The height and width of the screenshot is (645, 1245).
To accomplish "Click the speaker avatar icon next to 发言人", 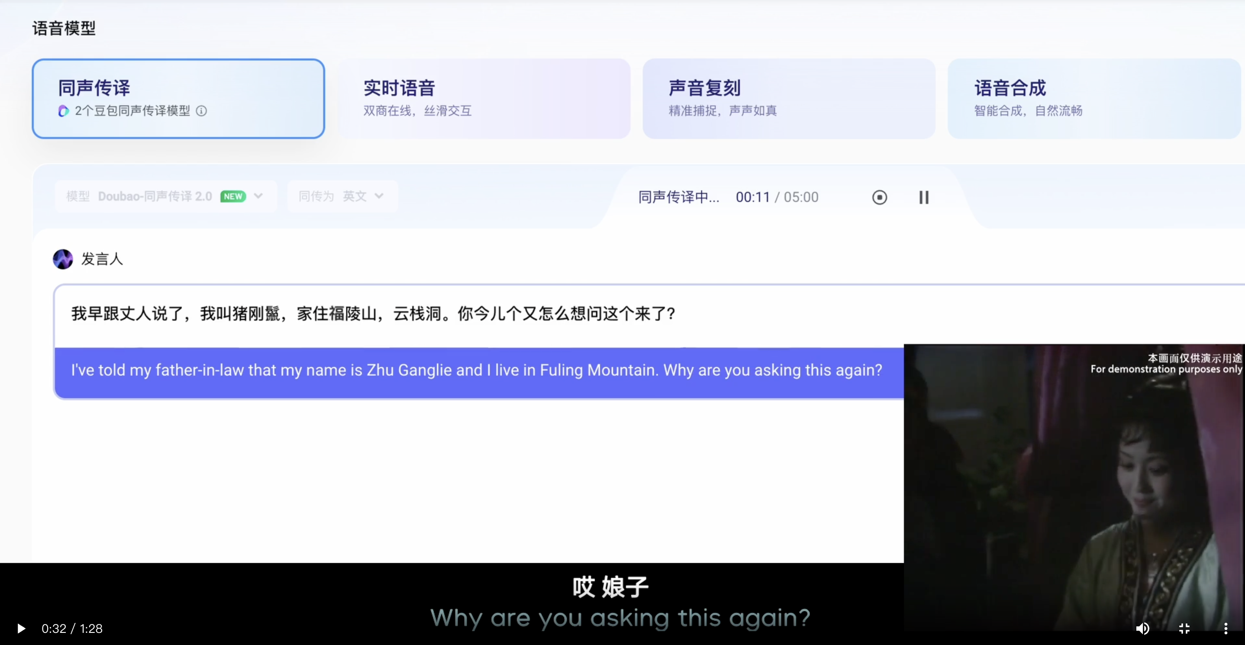I will pos(63,259).
